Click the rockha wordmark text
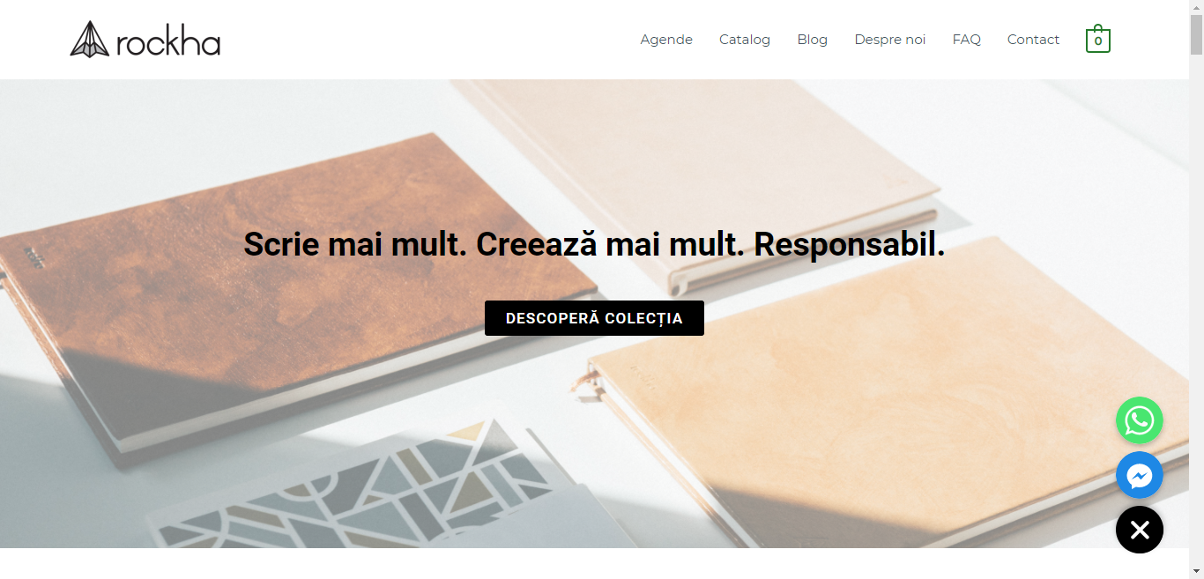The image size is (1204, 579). [x=167, y=41]
